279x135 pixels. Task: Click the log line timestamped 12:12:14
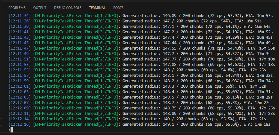tap(137, 119)
